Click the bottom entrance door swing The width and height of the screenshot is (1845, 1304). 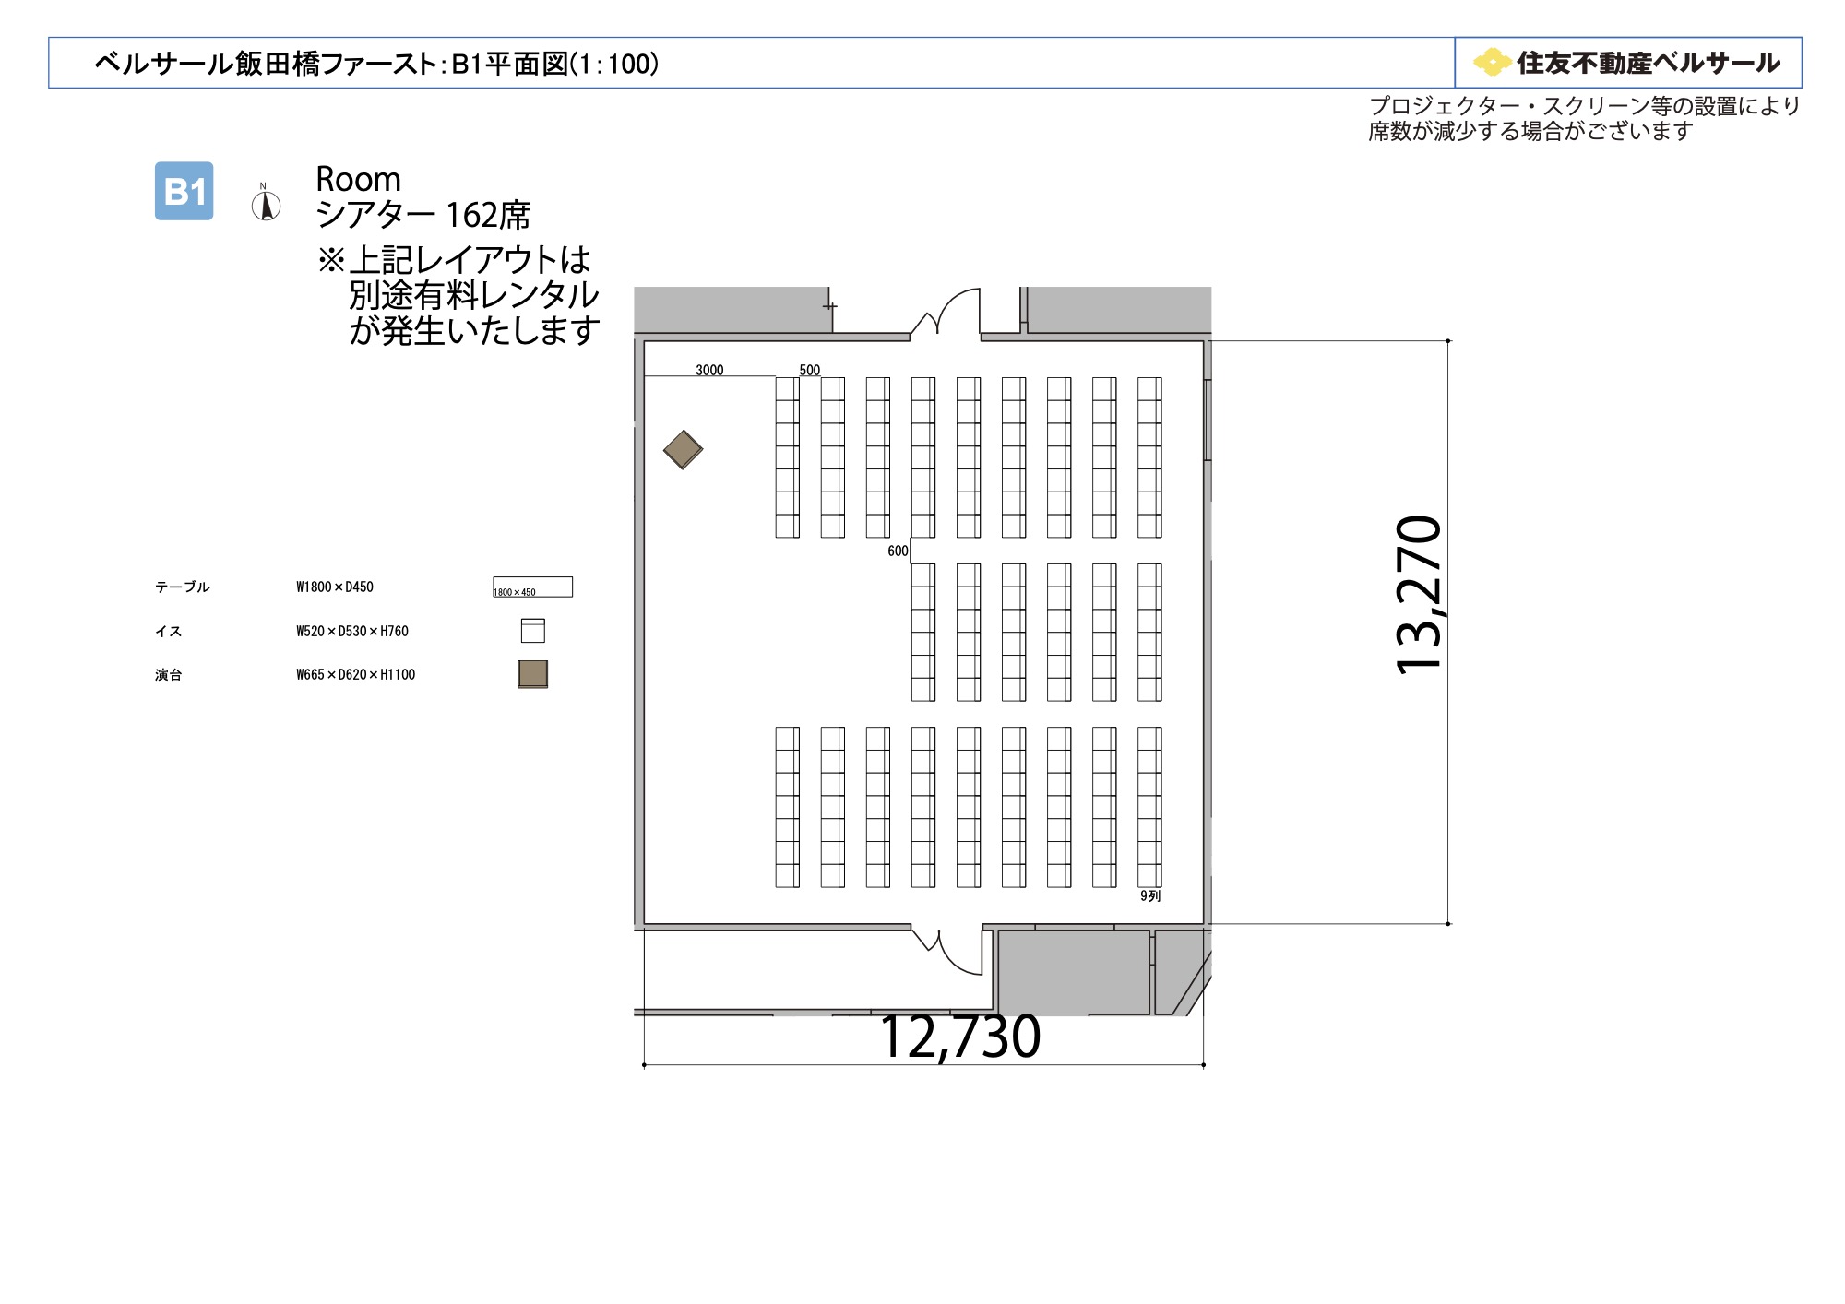pos(948,951)
